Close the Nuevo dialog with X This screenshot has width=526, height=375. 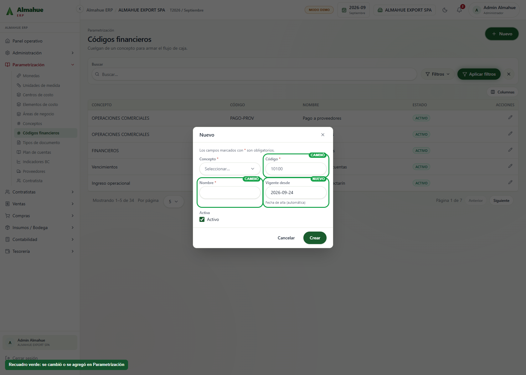pos(323,135)
